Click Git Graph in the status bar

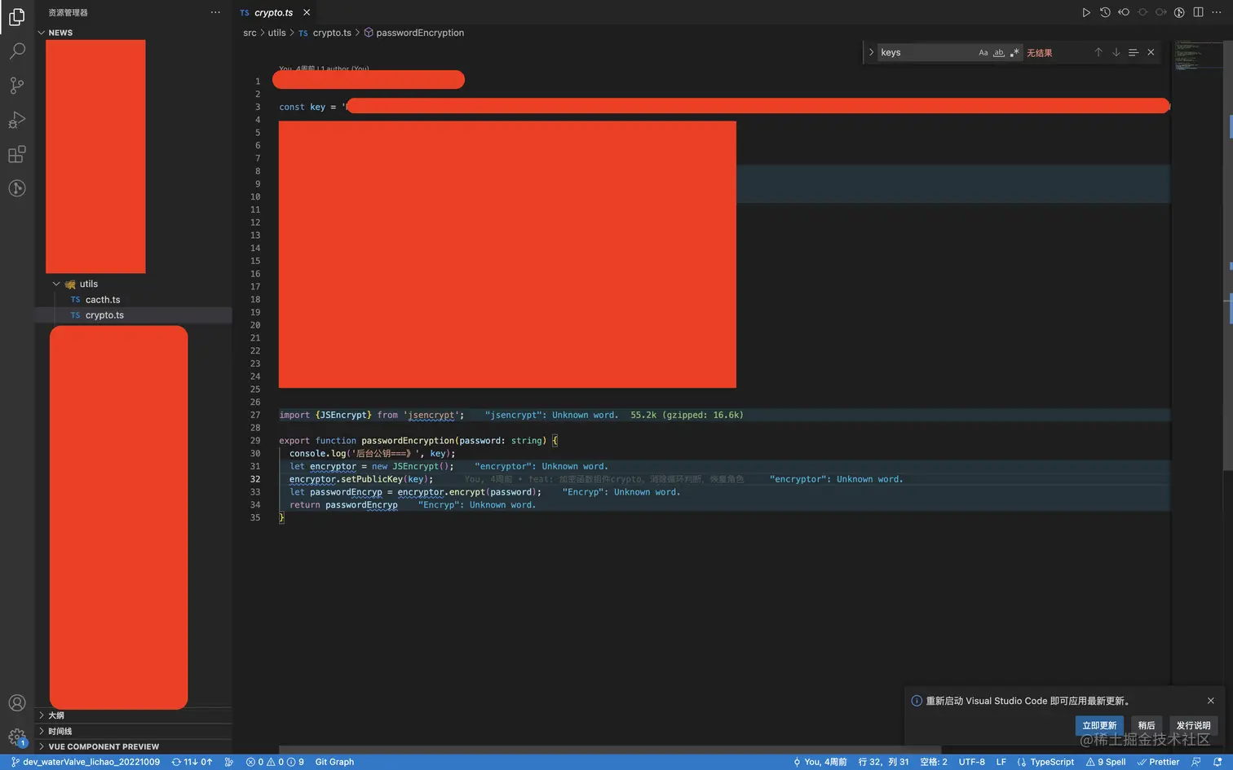point(334,762)
